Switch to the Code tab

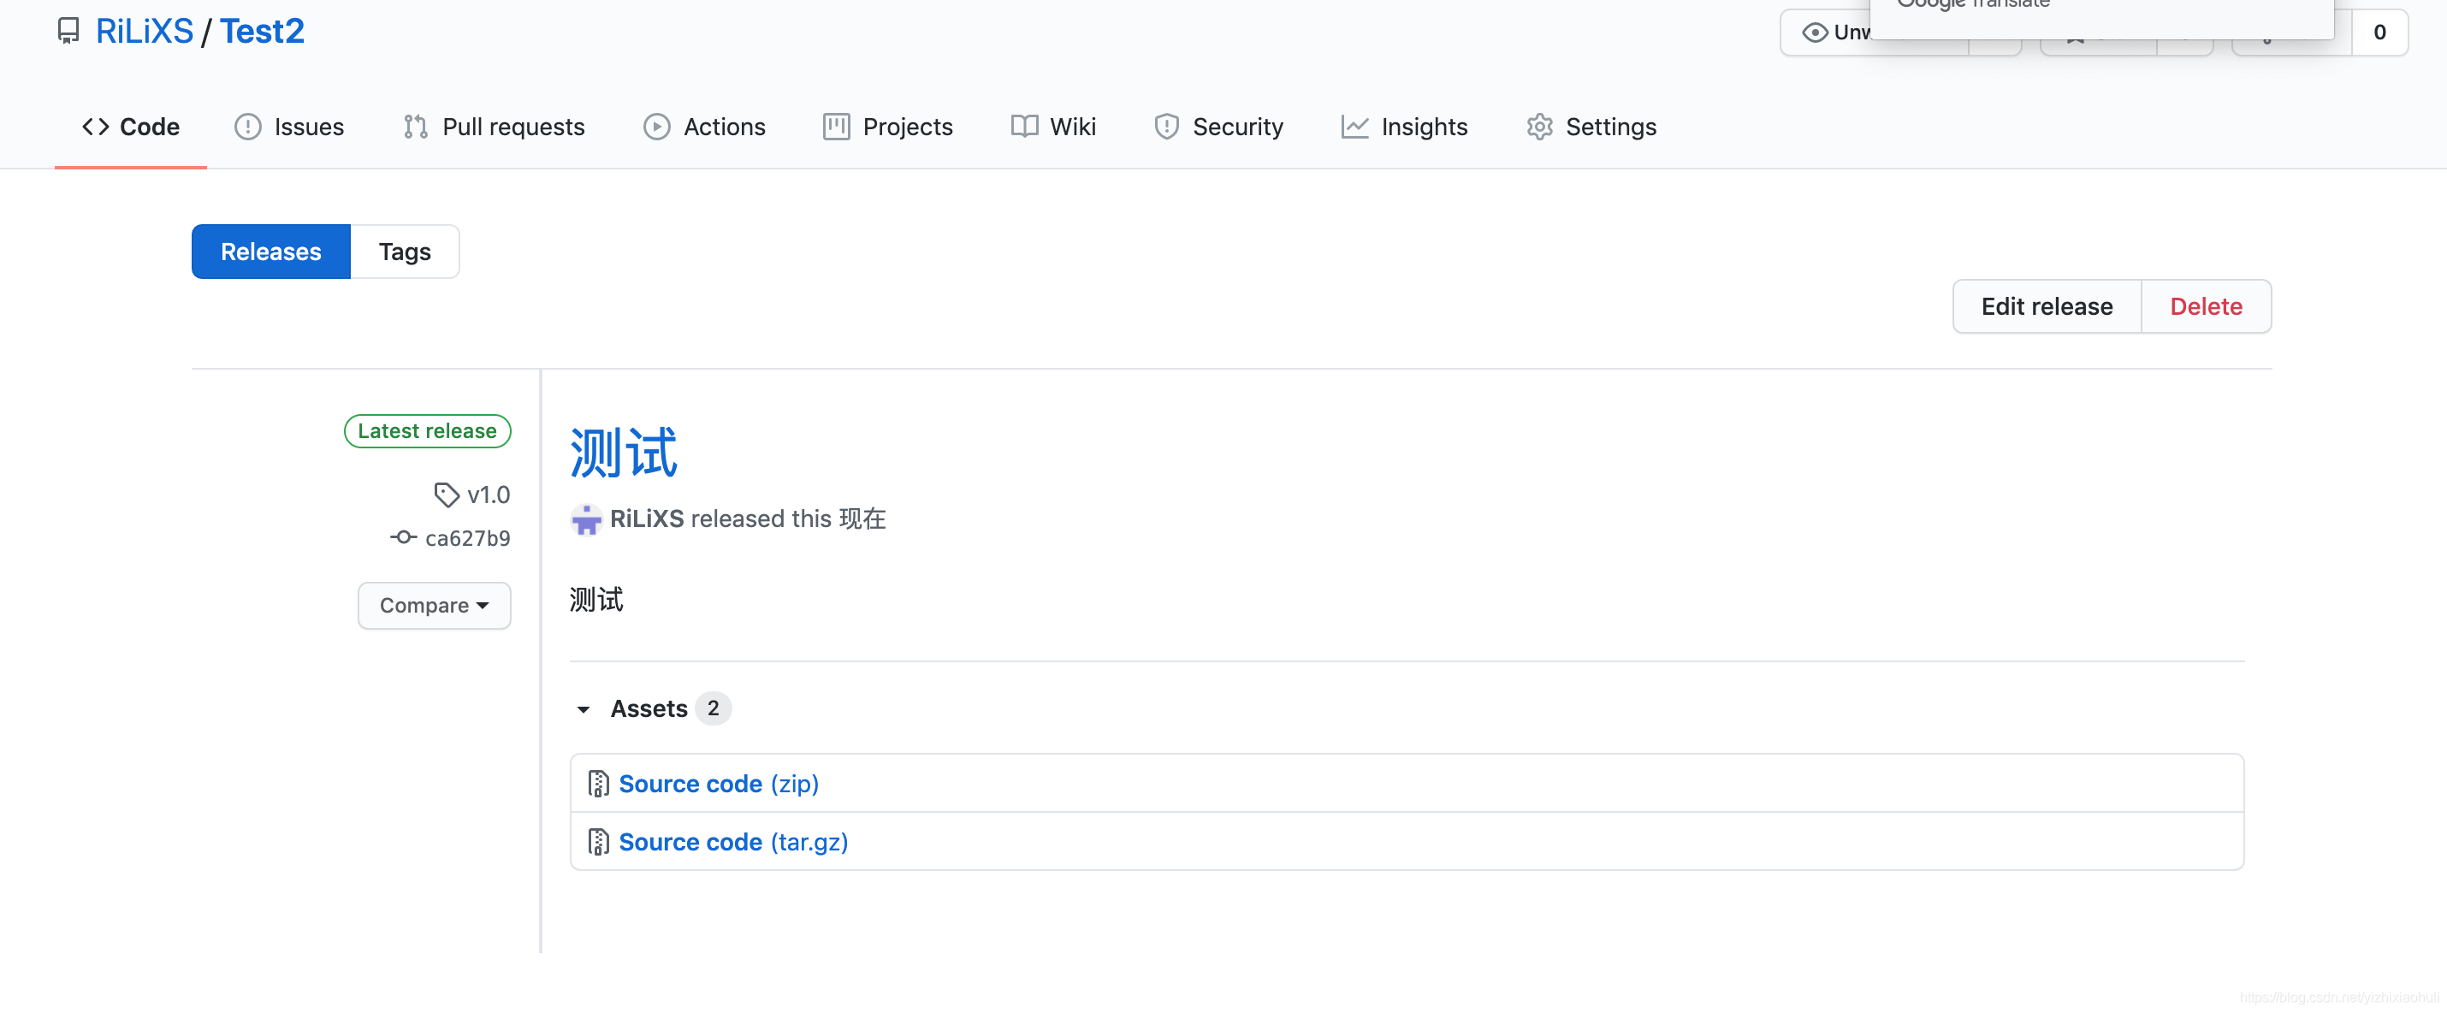[x=131, y=127]
